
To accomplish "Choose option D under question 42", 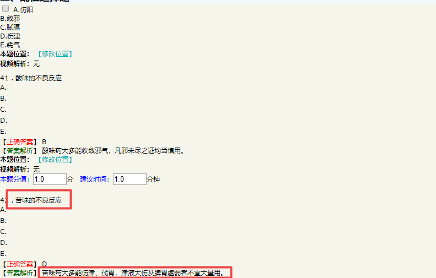I will (3, 243).
